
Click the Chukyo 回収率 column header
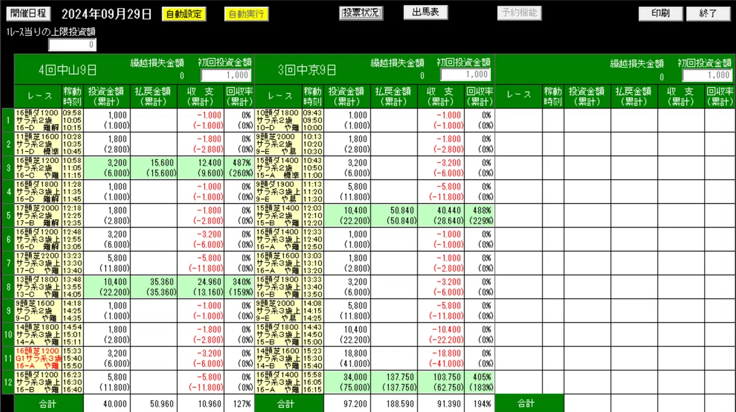(x=480, y=96)
